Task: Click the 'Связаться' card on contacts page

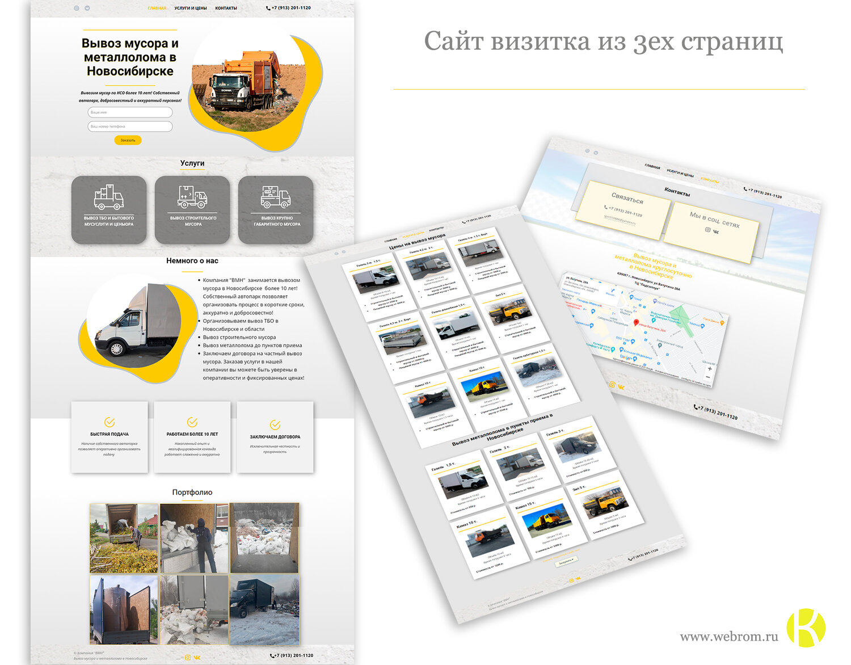Action: coord(623,211)
